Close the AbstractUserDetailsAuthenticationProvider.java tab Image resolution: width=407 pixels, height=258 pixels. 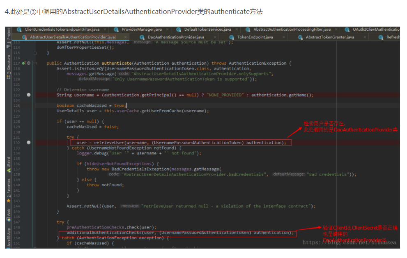coord(125,37)
